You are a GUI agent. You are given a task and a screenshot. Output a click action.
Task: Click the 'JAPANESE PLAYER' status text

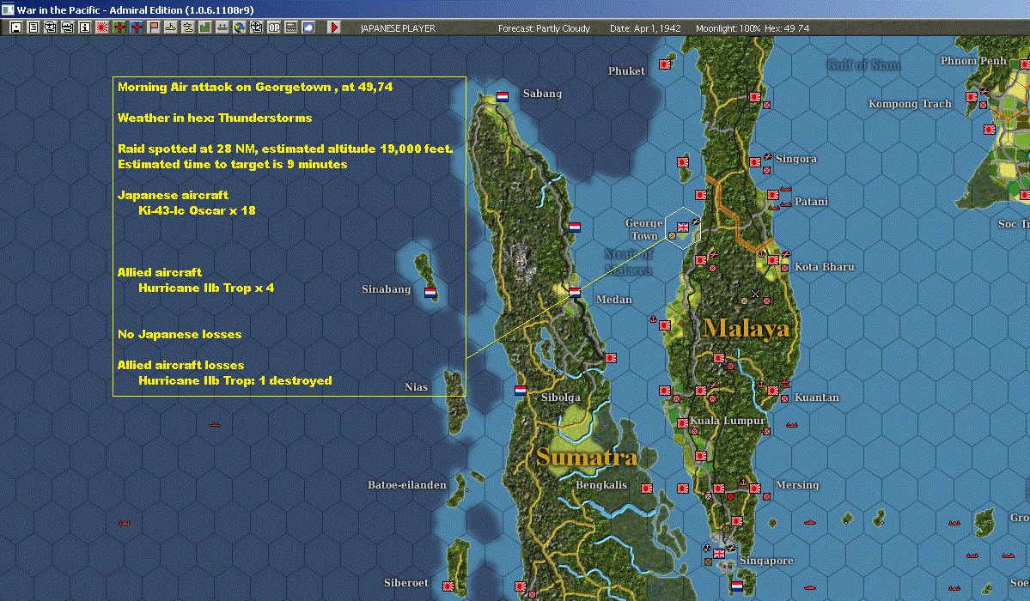pos(398,28)
